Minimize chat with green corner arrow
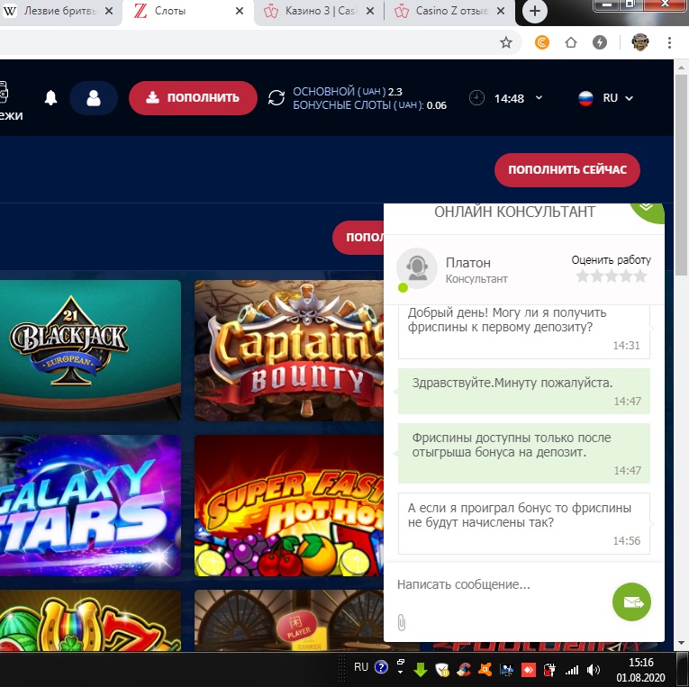This screenshot has width=689, height=687. (648, 212)
